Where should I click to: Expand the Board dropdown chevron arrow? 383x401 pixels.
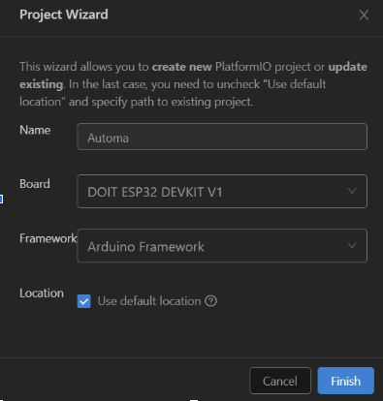click(352, 191)
